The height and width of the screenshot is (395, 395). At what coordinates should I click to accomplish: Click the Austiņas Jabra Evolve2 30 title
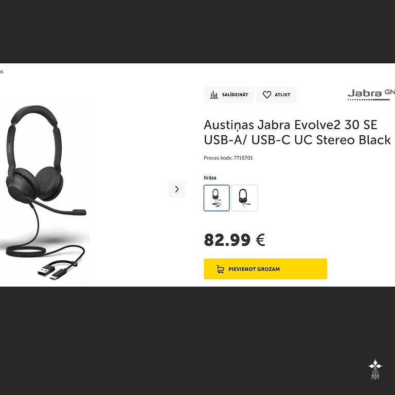[x=297, y=132]
